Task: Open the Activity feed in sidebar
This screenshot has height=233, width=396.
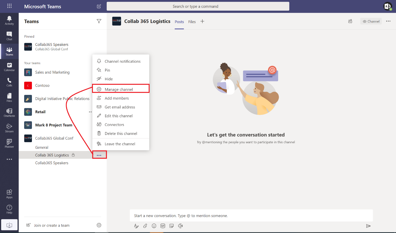Action: [9, 20]
